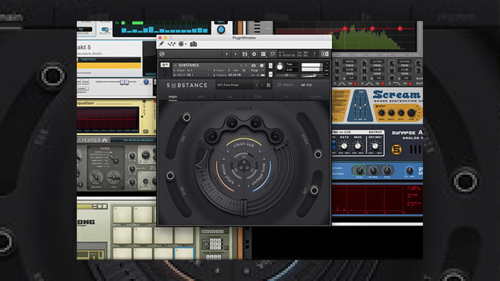Toggle the blue switch in top-left rack device
500x281 pixels.
[105, 30]
